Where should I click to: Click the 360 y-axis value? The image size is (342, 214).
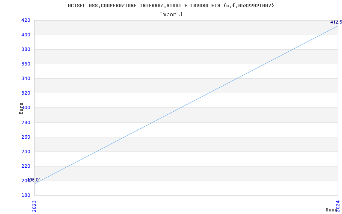26,64
